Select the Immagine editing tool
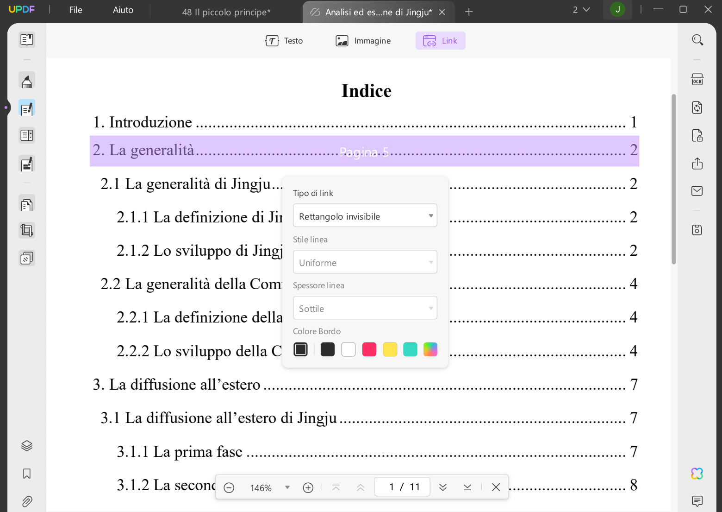Screen dimensions: 722x512 click(363, 41)
